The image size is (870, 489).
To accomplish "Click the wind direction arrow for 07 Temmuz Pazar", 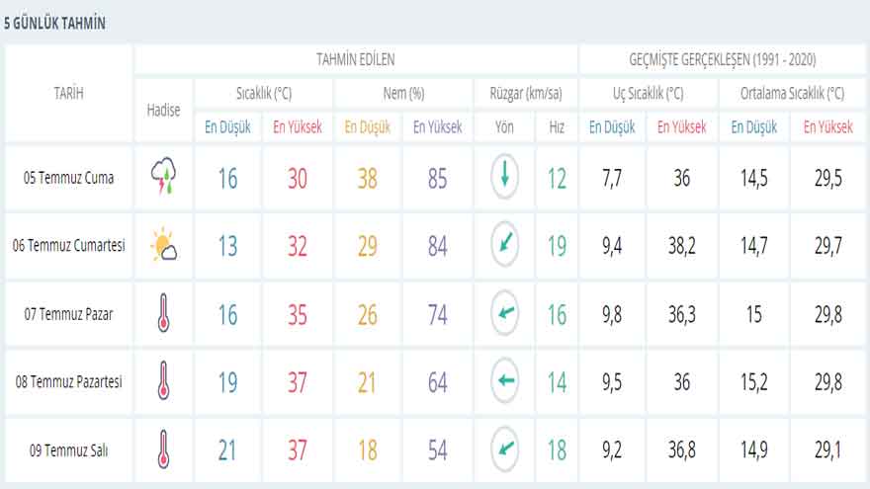I will coord(504,313).
